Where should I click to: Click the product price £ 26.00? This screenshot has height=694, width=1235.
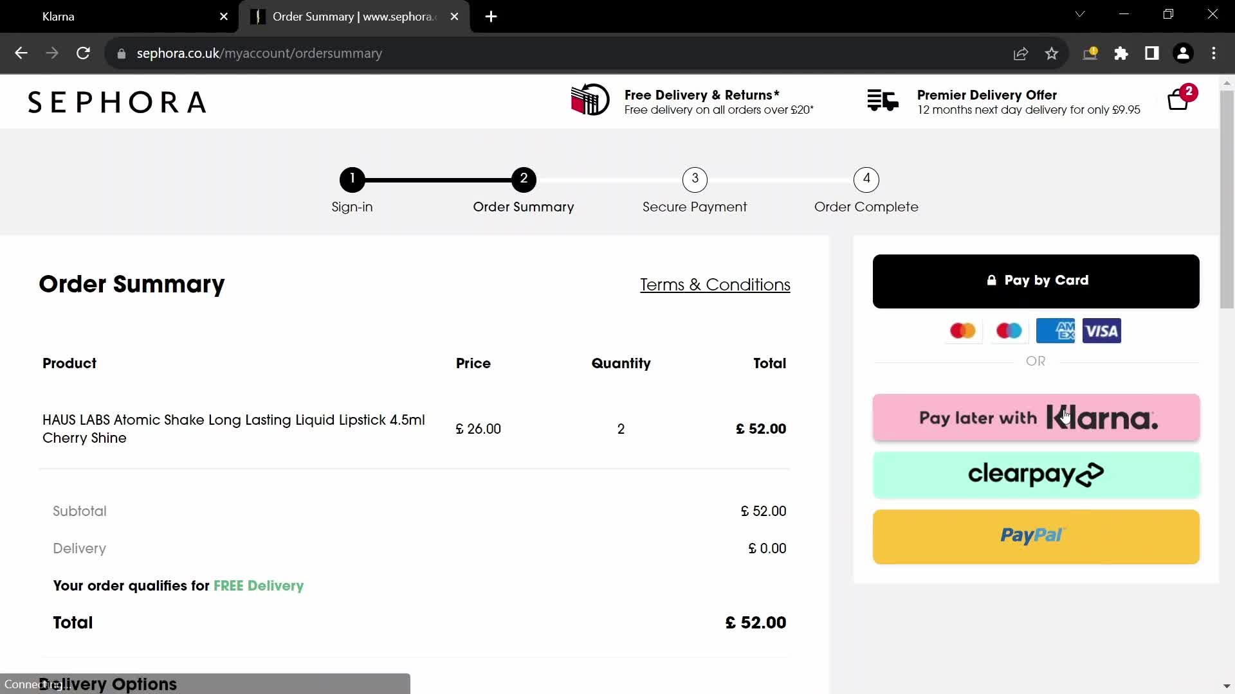click(478, 429)
